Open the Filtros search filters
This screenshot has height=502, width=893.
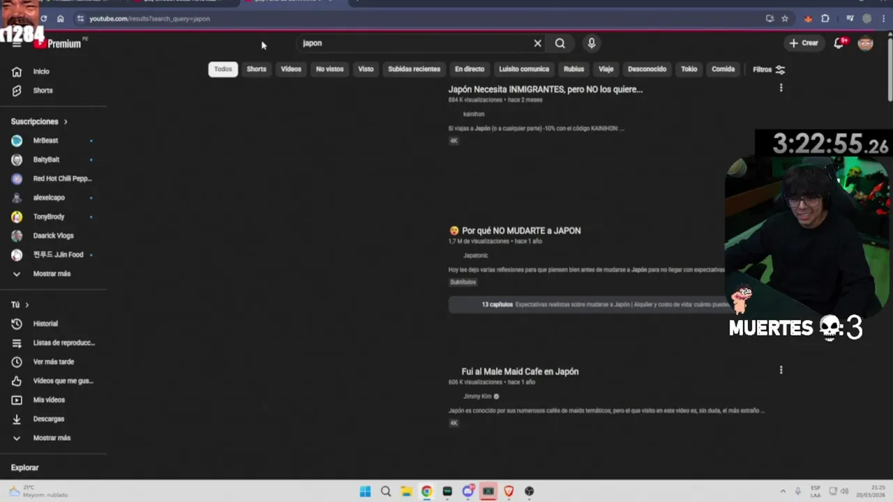(769, 70)
